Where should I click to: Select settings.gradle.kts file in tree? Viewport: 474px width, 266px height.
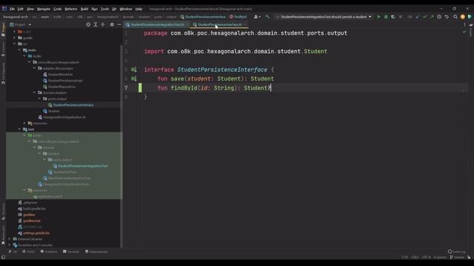(x=36, y=233)
